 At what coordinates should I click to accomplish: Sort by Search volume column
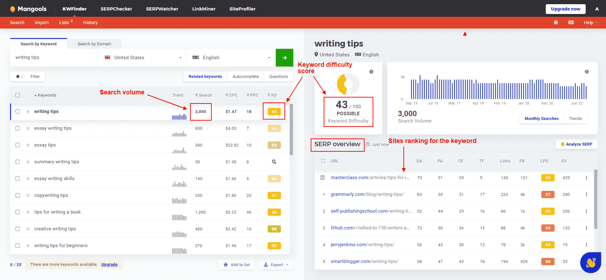coord(204,95)
